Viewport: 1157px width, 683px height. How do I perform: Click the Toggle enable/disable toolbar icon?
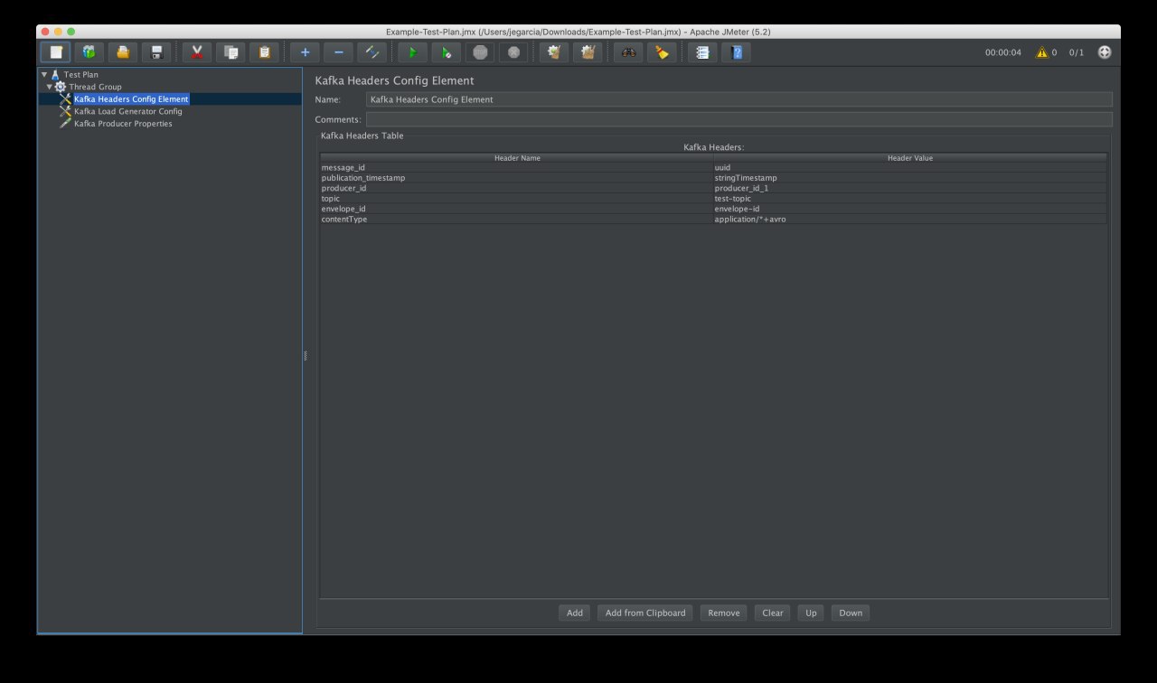pos(372,52)
